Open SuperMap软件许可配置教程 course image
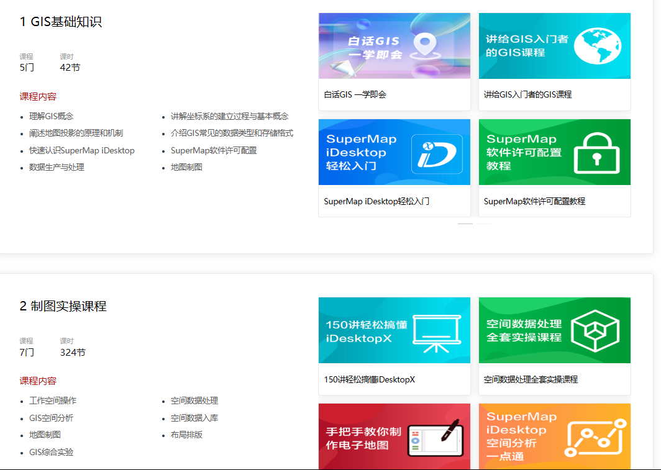 tap(554, 152)
